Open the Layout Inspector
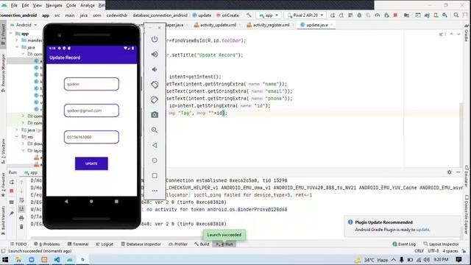 441,244
